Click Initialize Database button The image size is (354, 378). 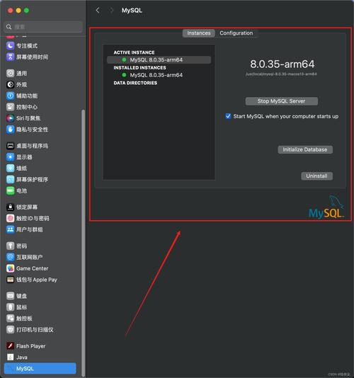coord(305,149)
